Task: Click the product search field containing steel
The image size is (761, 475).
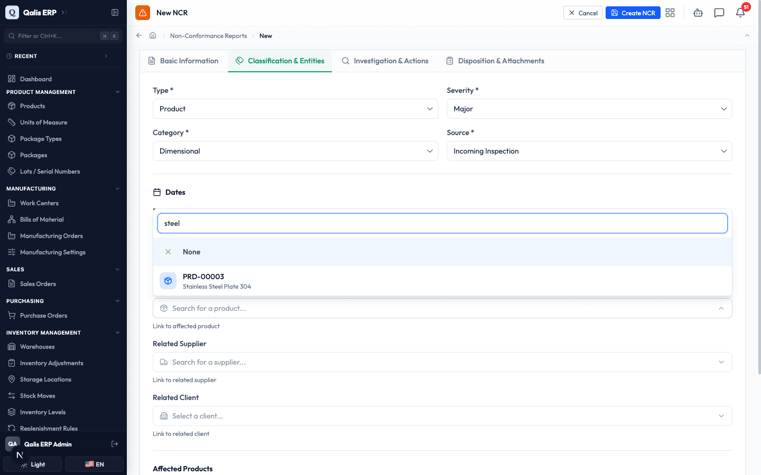Action: tap(442, 223)
